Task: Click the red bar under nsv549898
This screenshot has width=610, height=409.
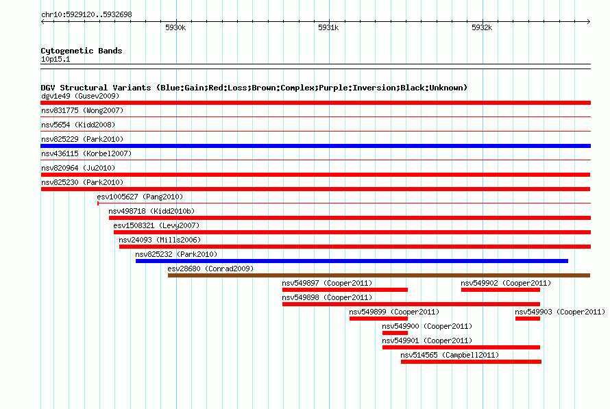Action: [411, 304]
